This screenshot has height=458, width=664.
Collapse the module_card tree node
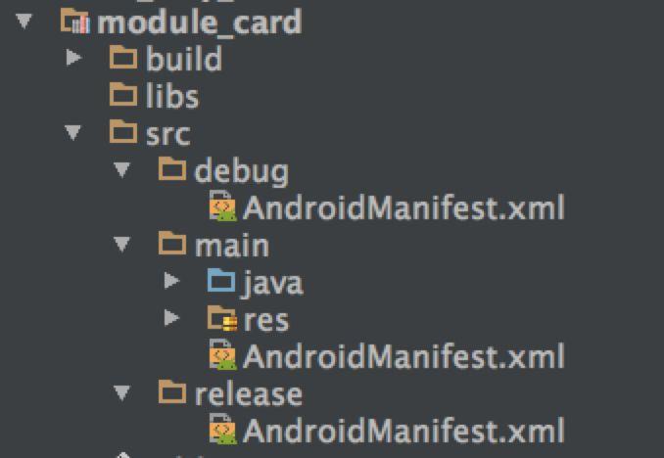[x=24, y=22]
